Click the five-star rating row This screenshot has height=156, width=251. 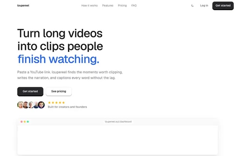click(x=56, y=103)
